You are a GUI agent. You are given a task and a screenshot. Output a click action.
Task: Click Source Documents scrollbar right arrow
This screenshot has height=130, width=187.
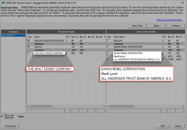pyautogui.click(x=183, y=106)
